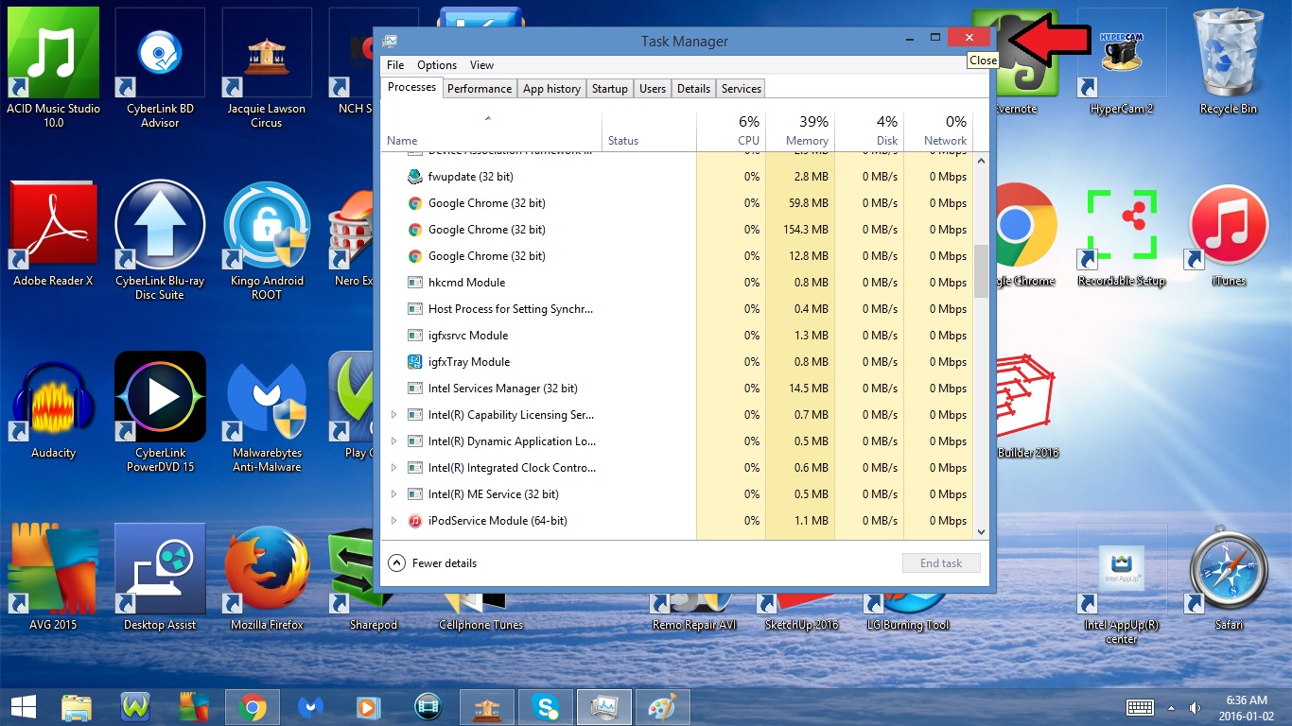Select the Intel AppUp(R) center desktop icon
Image resolution: width=1292 pixels, height=726 pixels.
click(1122, 584)
